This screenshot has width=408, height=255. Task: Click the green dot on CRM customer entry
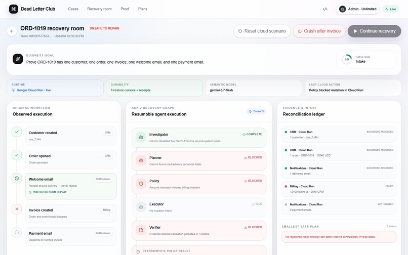[285, 132]
